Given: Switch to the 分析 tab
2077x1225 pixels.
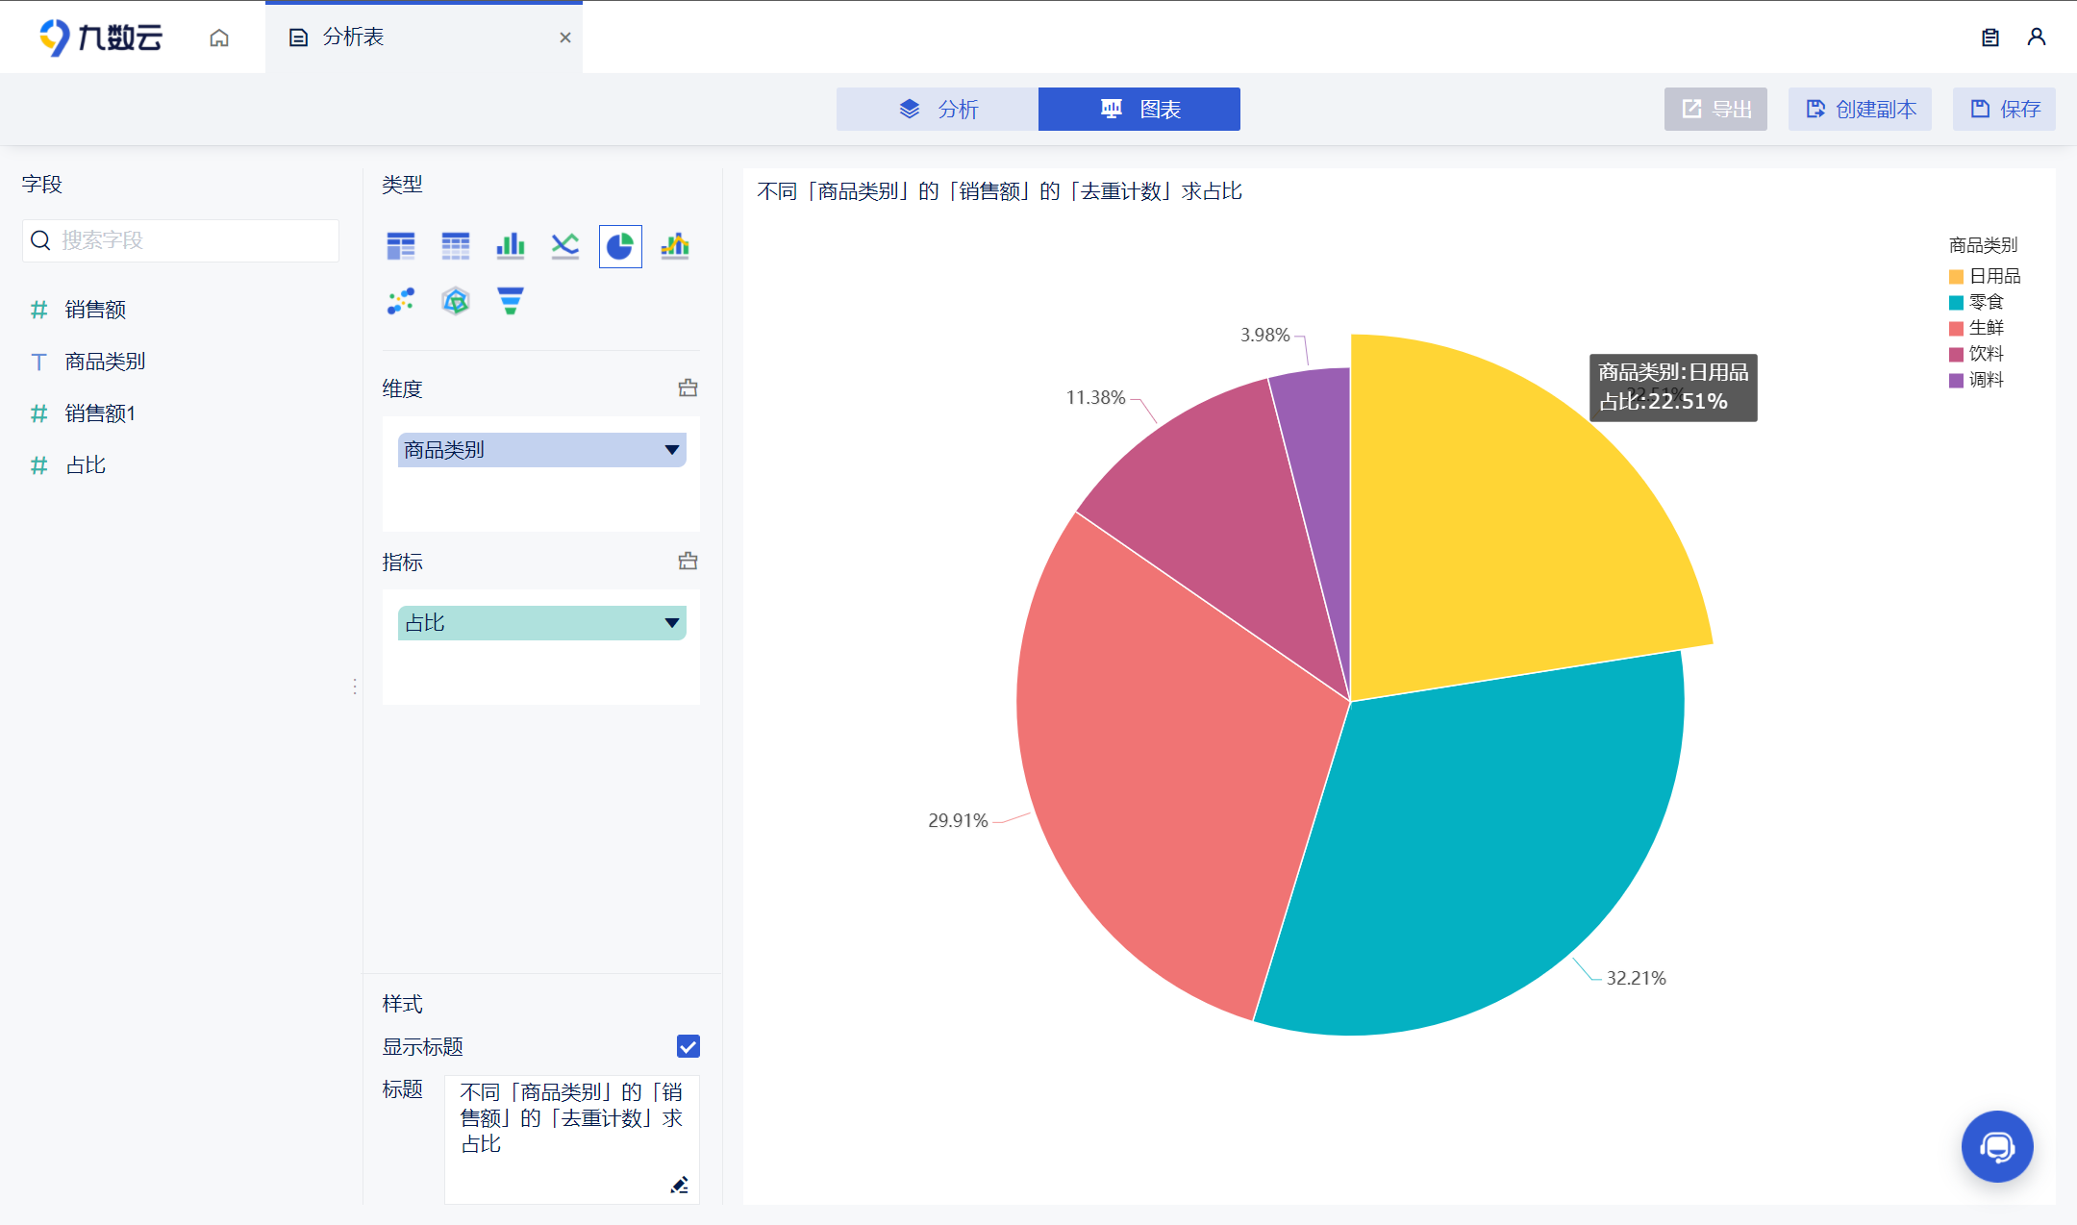Looking at the screenshot, I should click(938, 110).
